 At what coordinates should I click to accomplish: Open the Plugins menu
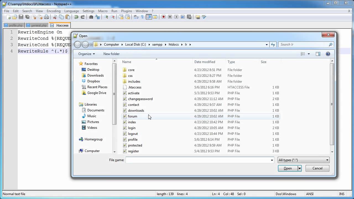(126, 11)
